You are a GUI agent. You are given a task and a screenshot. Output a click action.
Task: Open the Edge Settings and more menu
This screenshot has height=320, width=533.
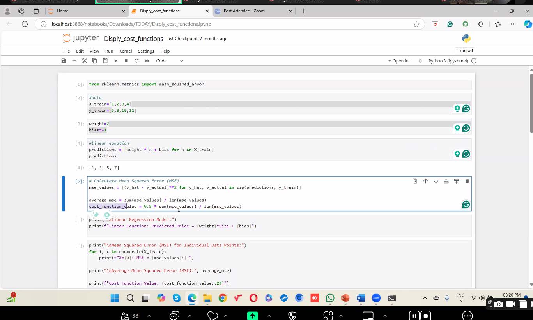513,24
